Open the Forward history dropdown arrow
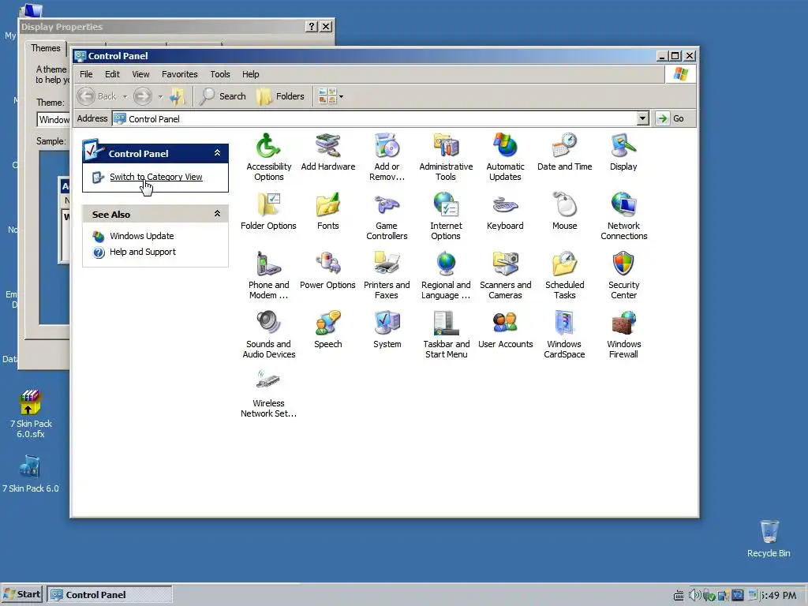808x606 pixels. click(x=160, y=96)
